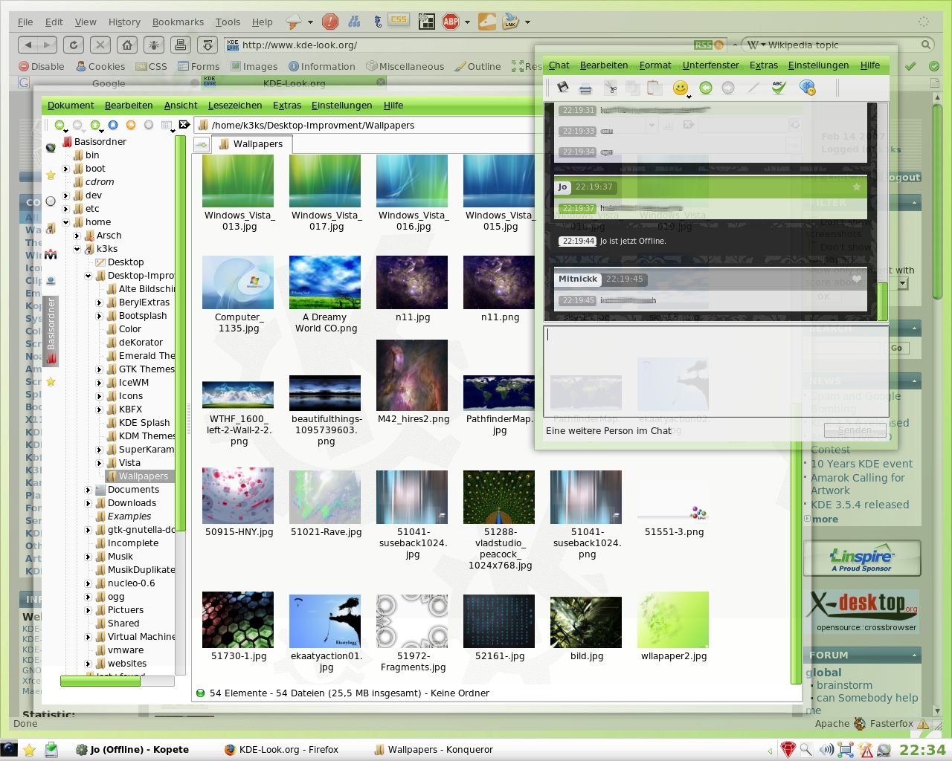Viewport: 952px width, 761px height.
Task: Open the 10 Years KDE event link
Action: click(862, 464)
